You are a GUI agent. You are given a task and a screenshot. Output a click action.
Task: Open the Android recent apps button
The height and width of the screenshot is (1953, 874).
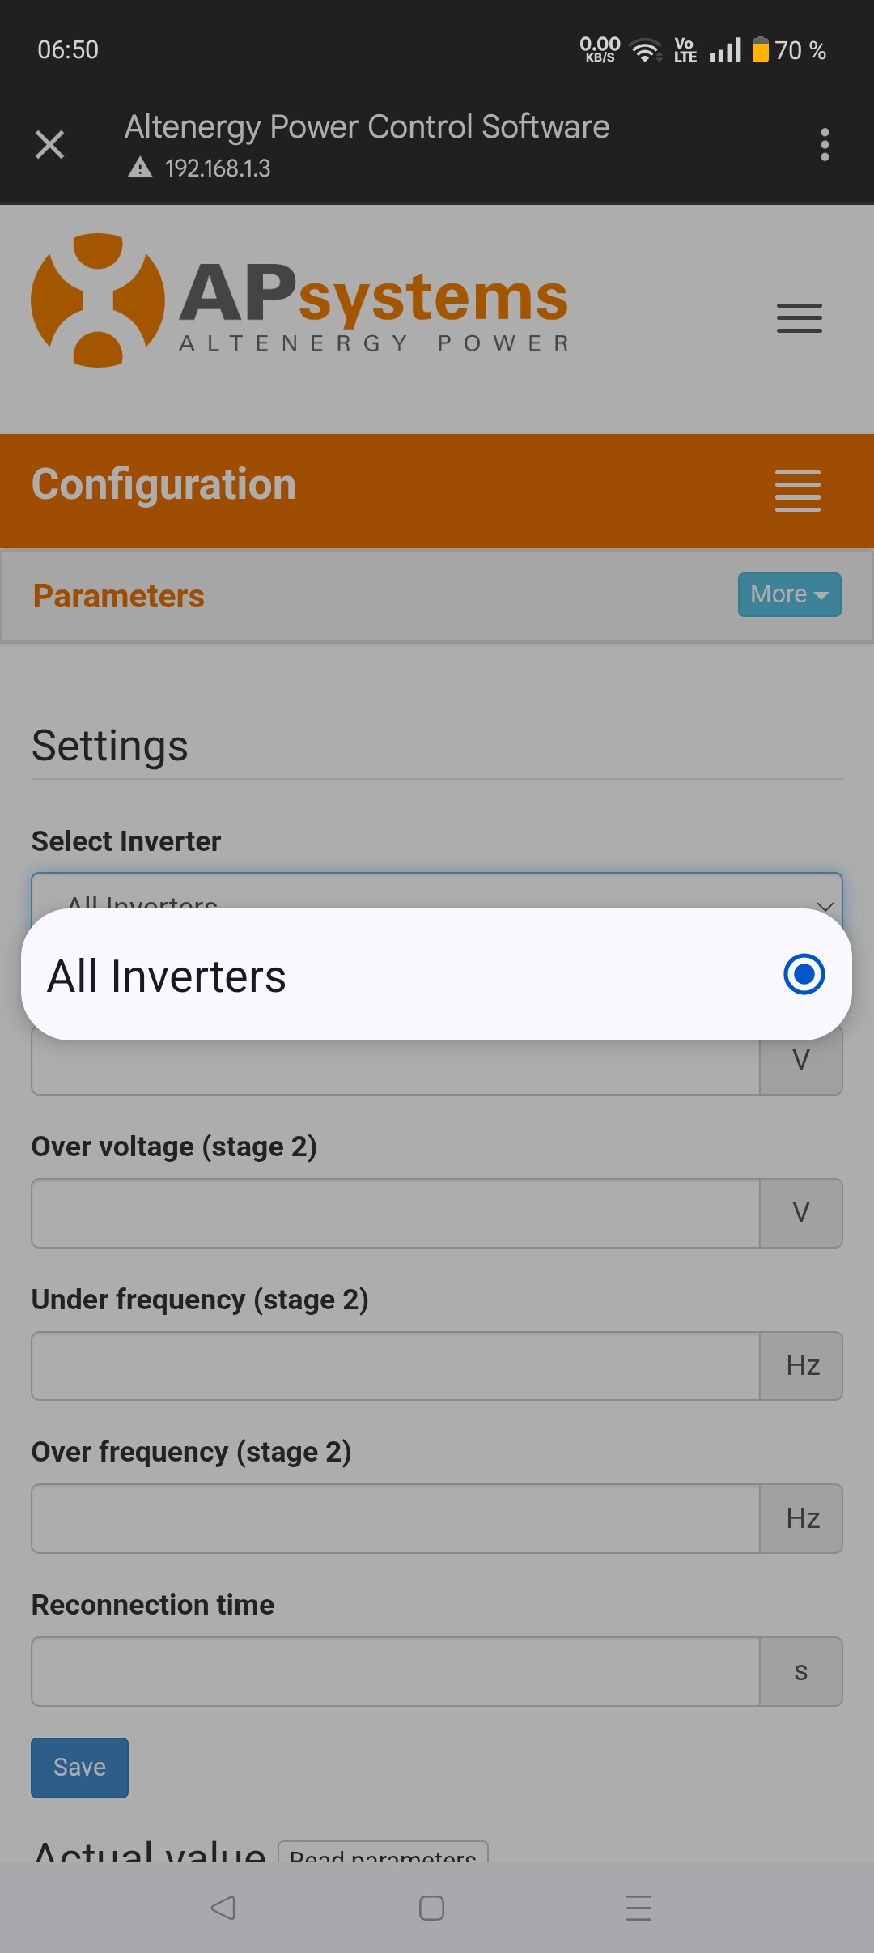point(639,1908)
